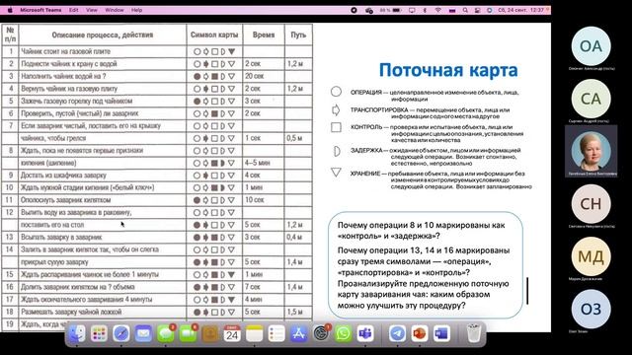
Task: Click the 'ОПЕРАЦИЯ' legend label
Action: click(x=366, y=92)
